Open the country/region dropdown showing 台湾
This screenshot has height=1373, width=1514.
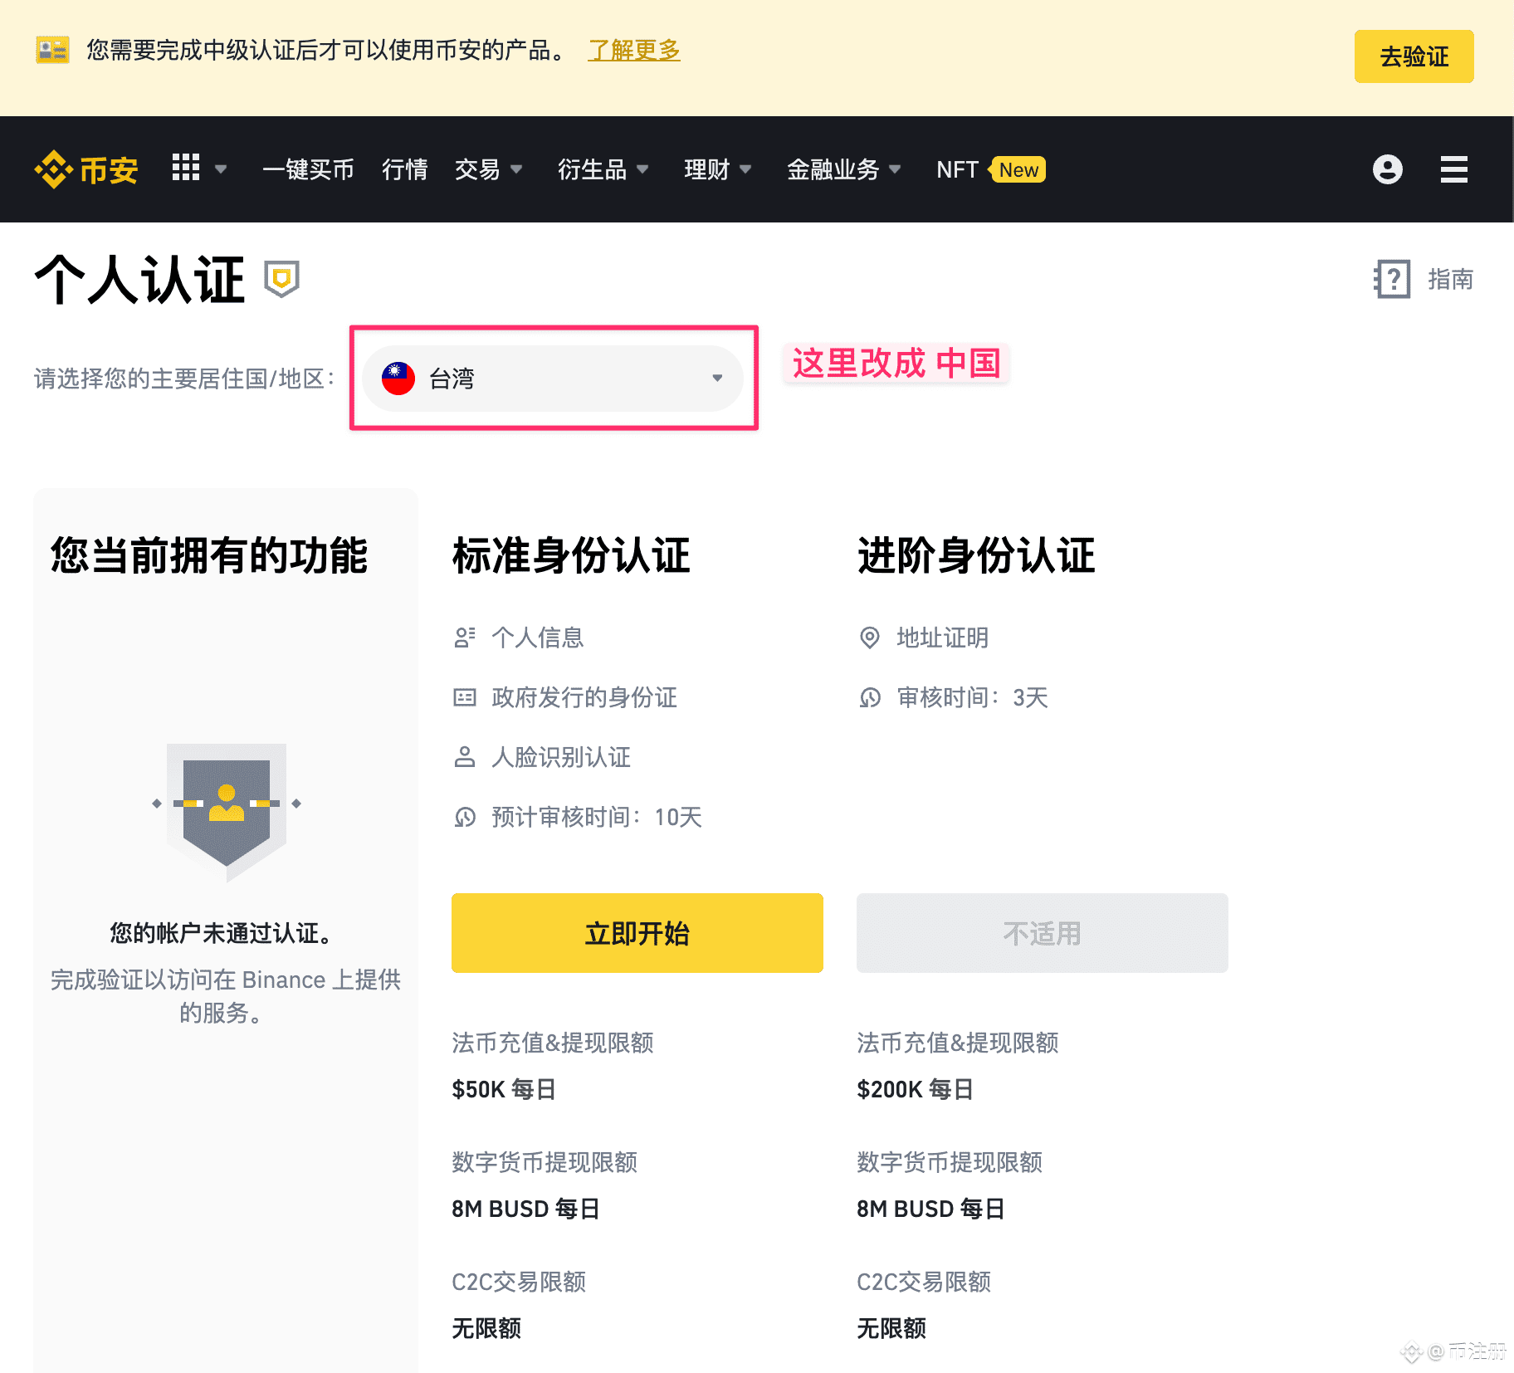(551, 378)
